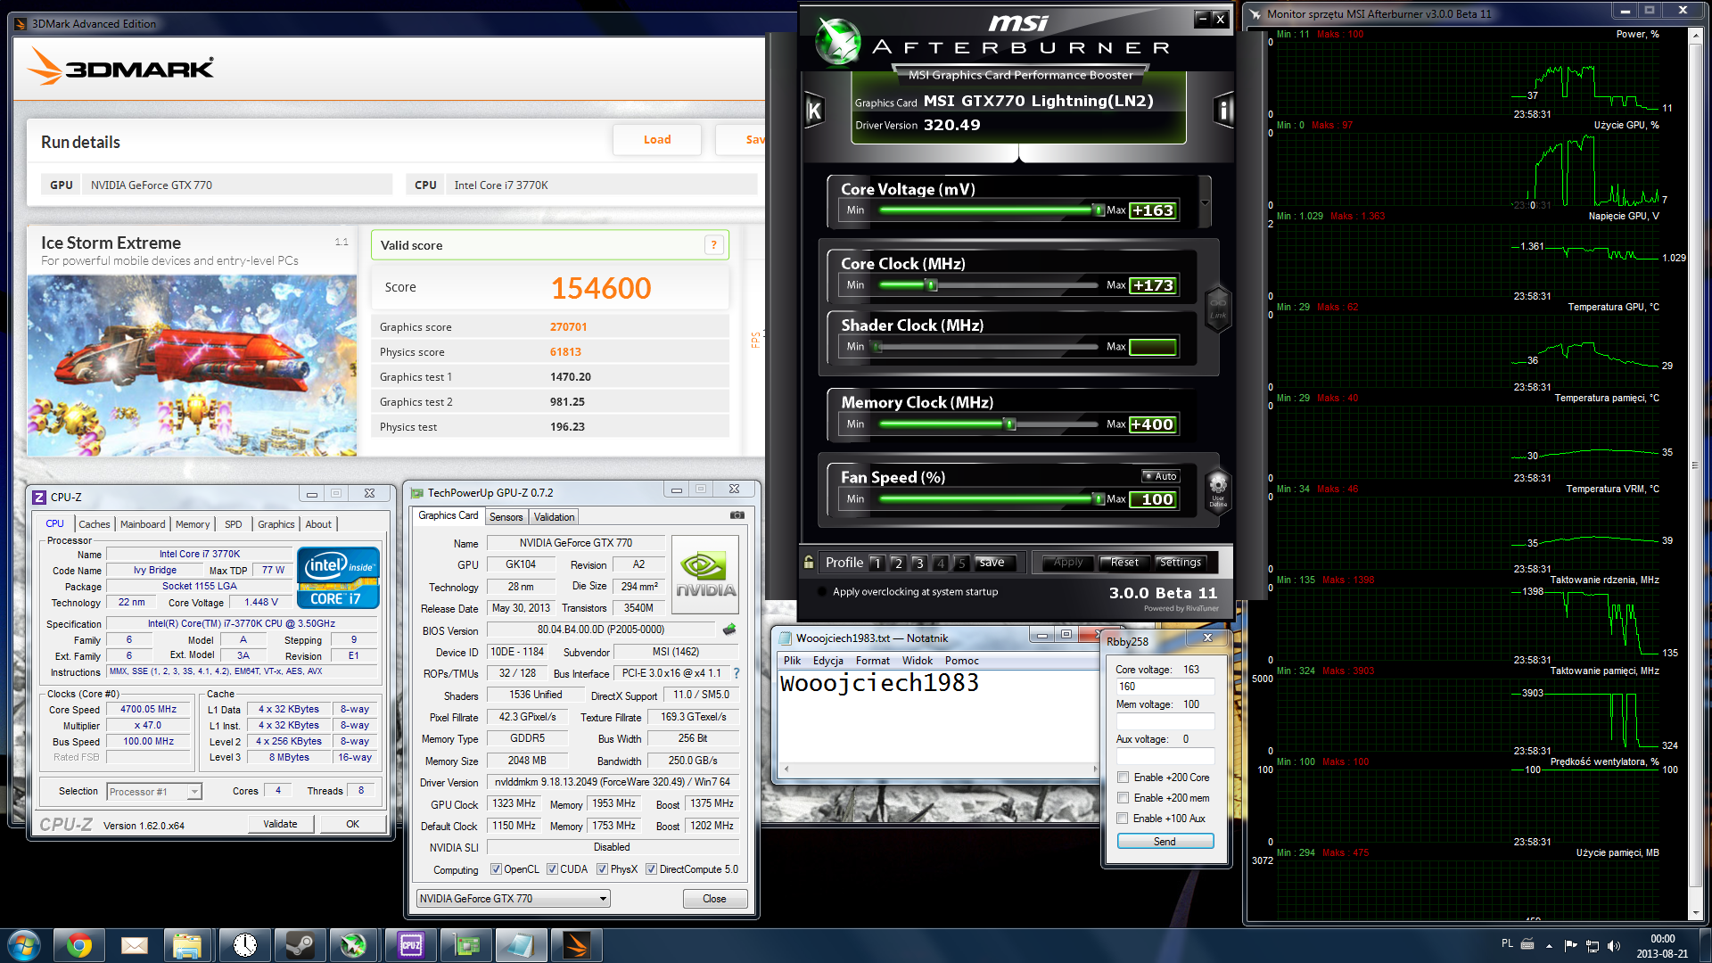Click the Core Voltage slider handle
1712x963 pixels.
[1098, 210]
